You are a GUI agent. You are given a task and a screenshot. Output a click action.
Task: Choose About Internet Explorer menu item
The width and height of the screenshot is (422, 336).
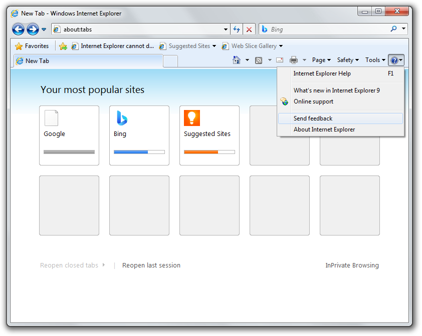pos(340,129)
